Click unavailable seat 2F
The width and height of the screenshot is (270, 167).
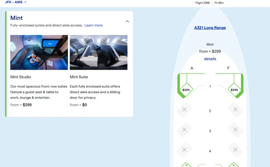[235, 109]
